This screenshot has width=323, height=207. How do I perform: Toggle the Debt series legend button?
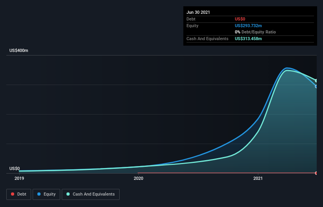coord(19,194)
